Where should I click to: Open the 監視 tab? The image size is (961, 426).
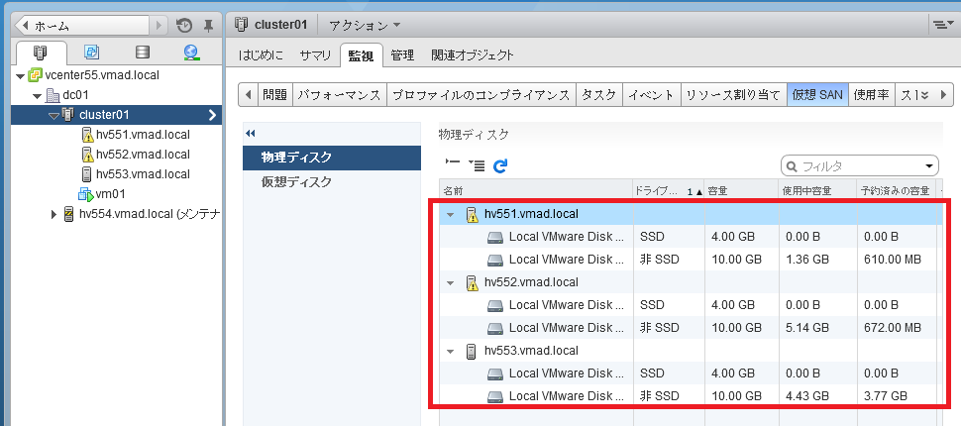click(x=362, y=55)
